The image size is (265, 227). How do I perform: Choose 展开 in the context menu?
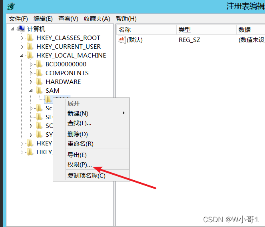(x=98, y=103)
